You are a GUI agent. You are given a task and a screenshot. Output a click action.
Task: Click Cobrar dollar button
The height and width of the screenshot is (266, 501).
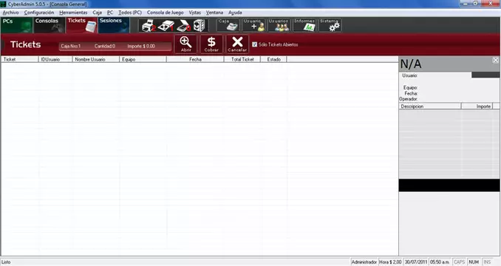211,44
